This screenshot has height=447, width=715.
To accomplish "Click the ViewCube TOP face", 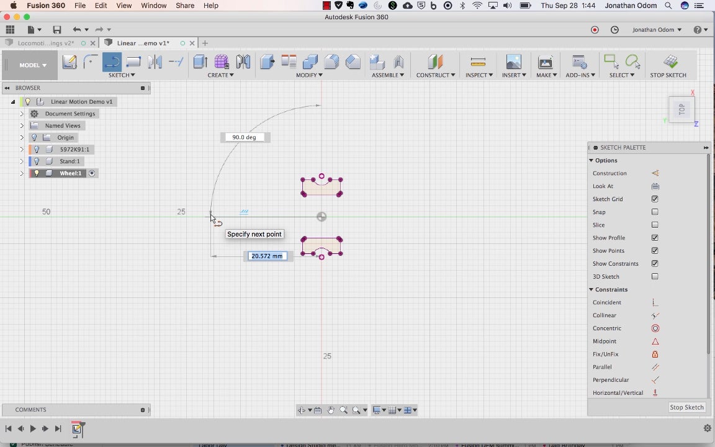I will click(x=681, y=109).
